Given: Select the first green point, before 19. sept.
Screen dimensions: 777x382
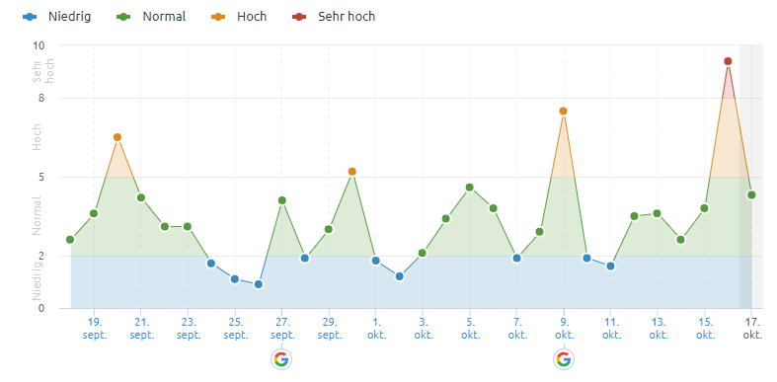Looking at the screenshot, I should 70,240.
